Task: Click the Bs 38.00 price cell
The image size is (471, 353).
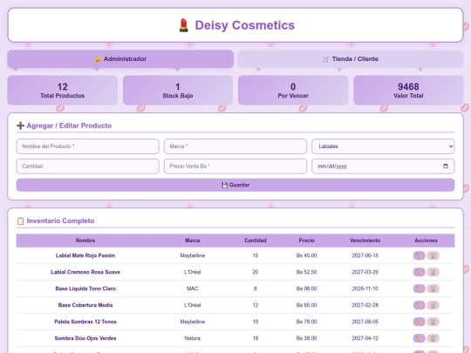Action: point(307,338)
